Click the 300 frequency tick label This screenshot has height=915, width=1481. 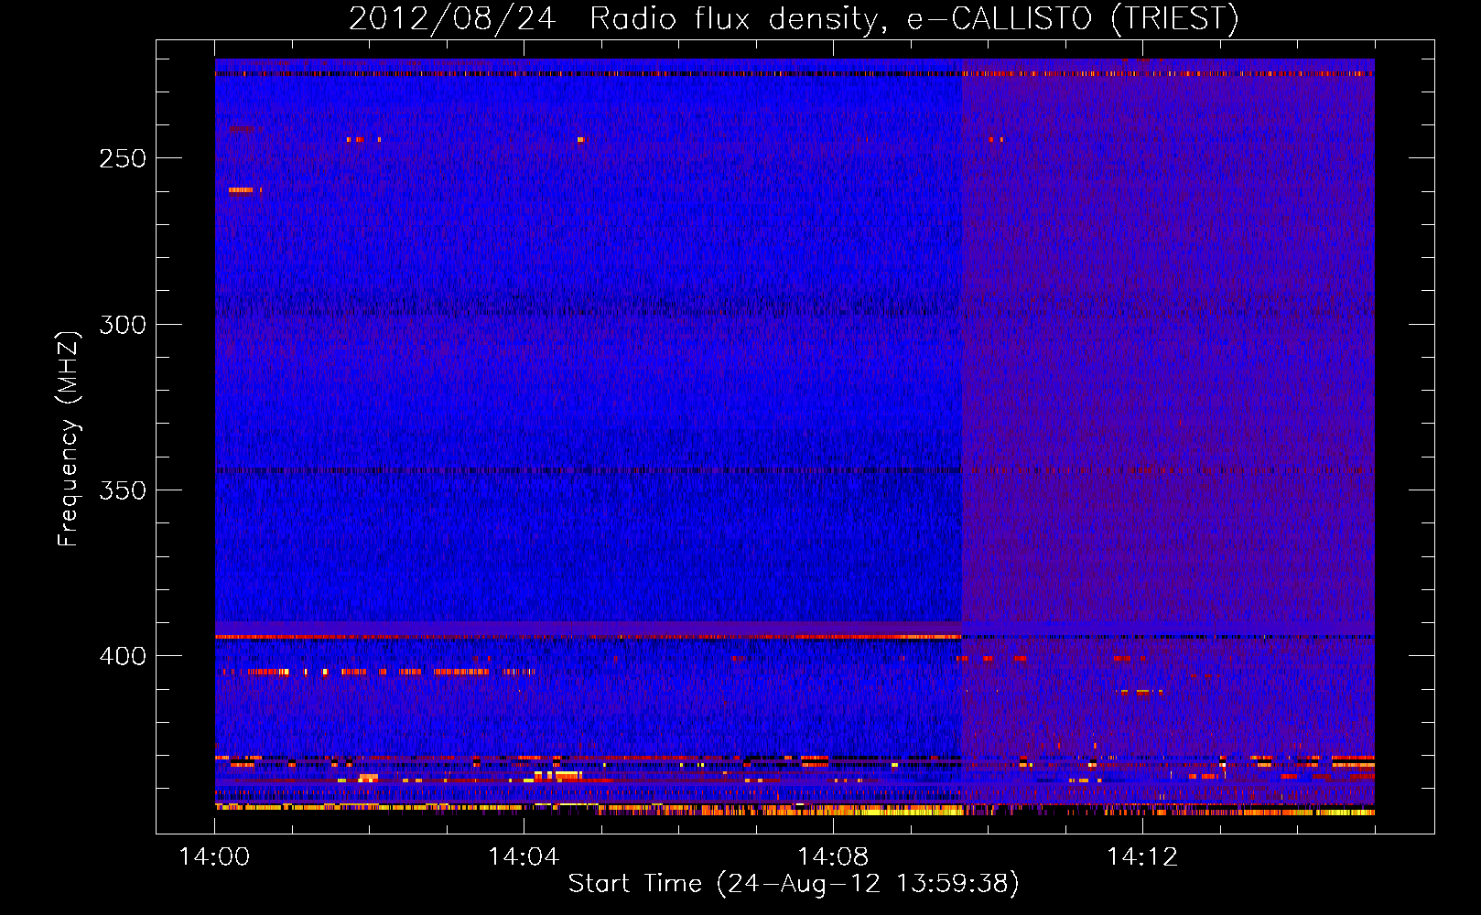click(123, 325)
